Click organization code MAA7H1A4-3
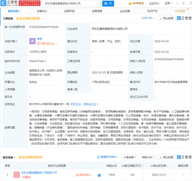The width and height of the screenshot is (192, 181). point(37,61)
